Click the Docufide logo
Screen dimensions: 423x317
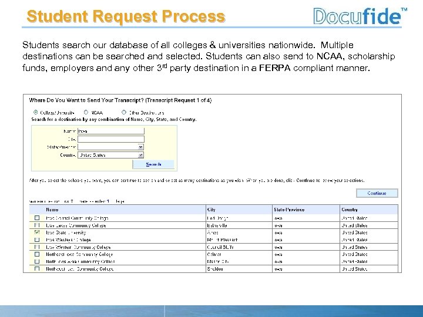[360, 16]
